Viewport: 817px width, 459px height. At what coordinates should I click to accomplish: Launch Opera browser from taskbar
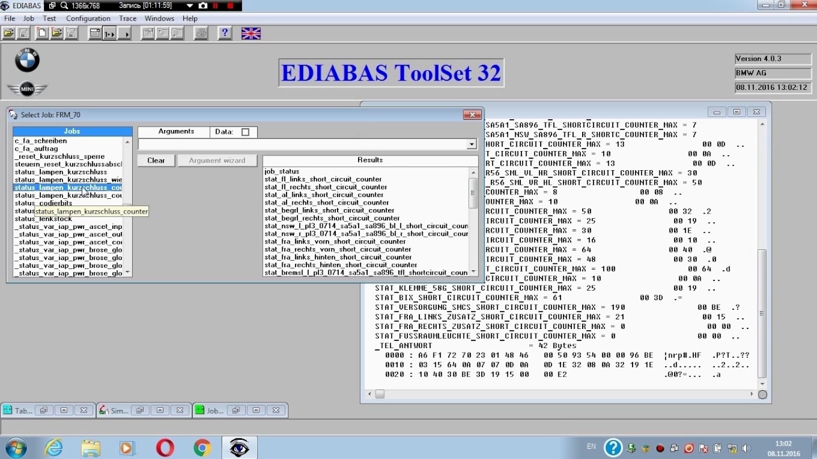(x=165, y=448)
